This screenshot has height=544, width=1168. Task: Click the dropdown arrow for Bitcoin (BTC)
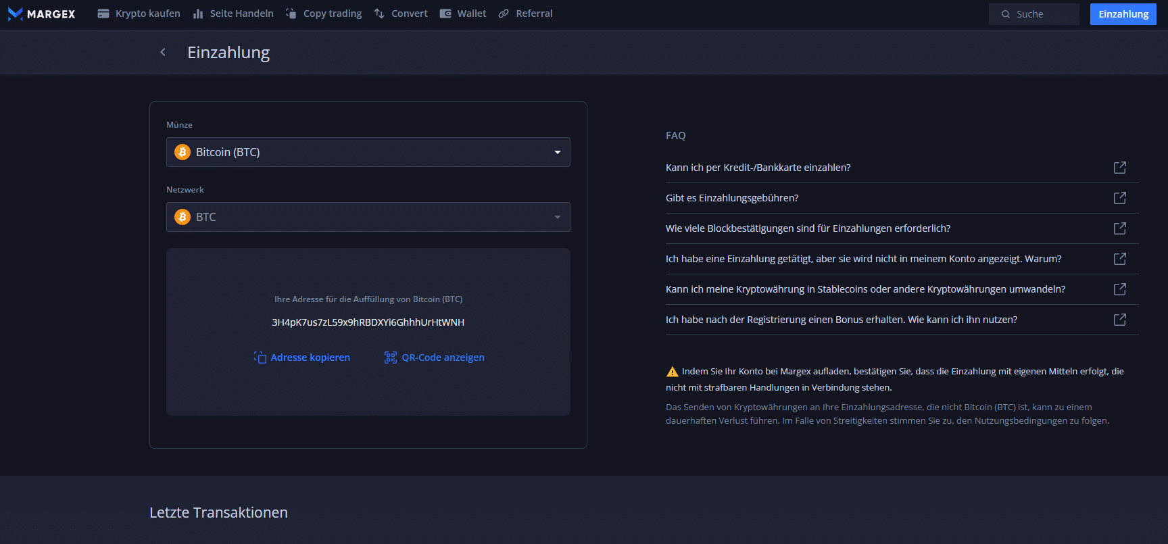tap(558, 152)
